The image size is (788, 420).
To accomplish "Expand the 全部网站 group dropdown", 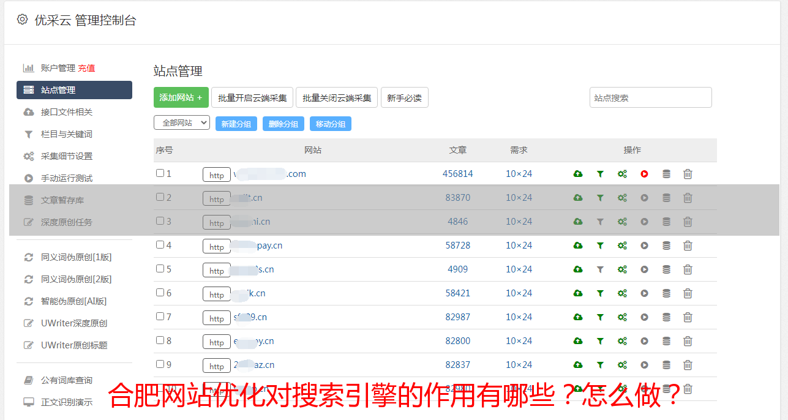I will [182, 123].
